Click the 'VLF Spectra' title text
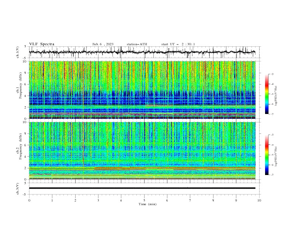The image size is (292, 225). [42, 44]
